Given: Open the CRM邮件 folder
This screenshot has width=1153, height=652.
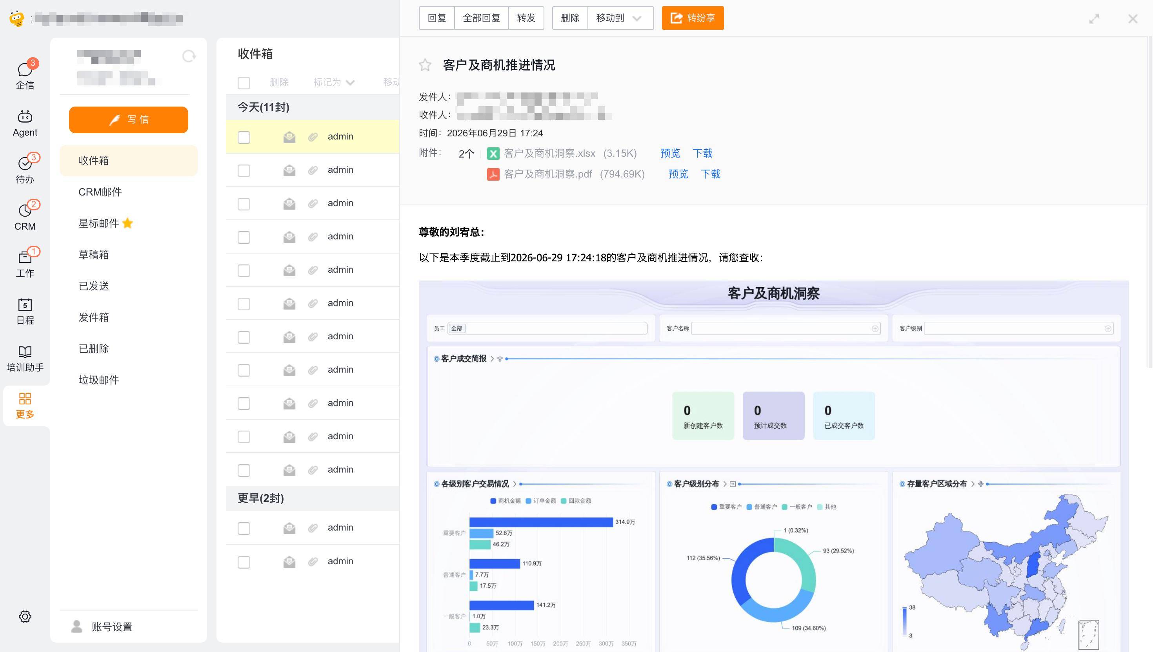Looking at the screenshot, I should coord(128,192).
